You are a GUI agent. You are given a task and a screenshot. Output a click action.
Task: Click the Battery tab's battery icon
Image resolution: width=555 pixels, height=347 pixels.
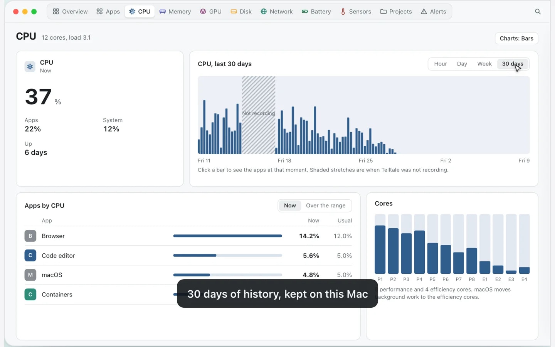[x=305, y=12]
